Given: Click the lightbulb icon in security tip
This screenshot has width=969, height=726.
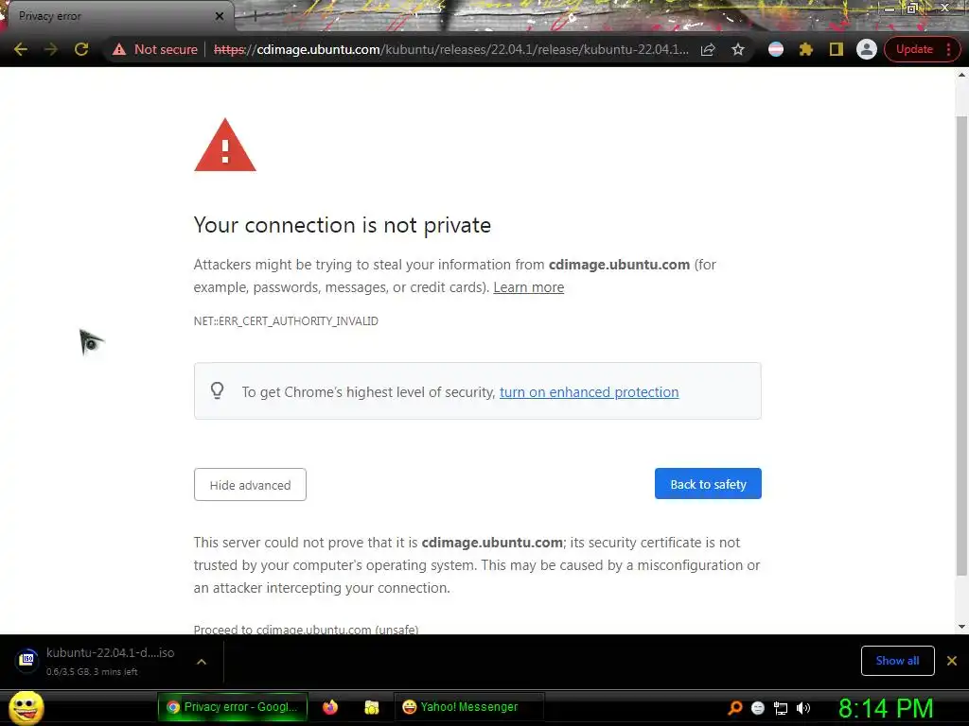Looking at the screenshot, I should (217, 390).
